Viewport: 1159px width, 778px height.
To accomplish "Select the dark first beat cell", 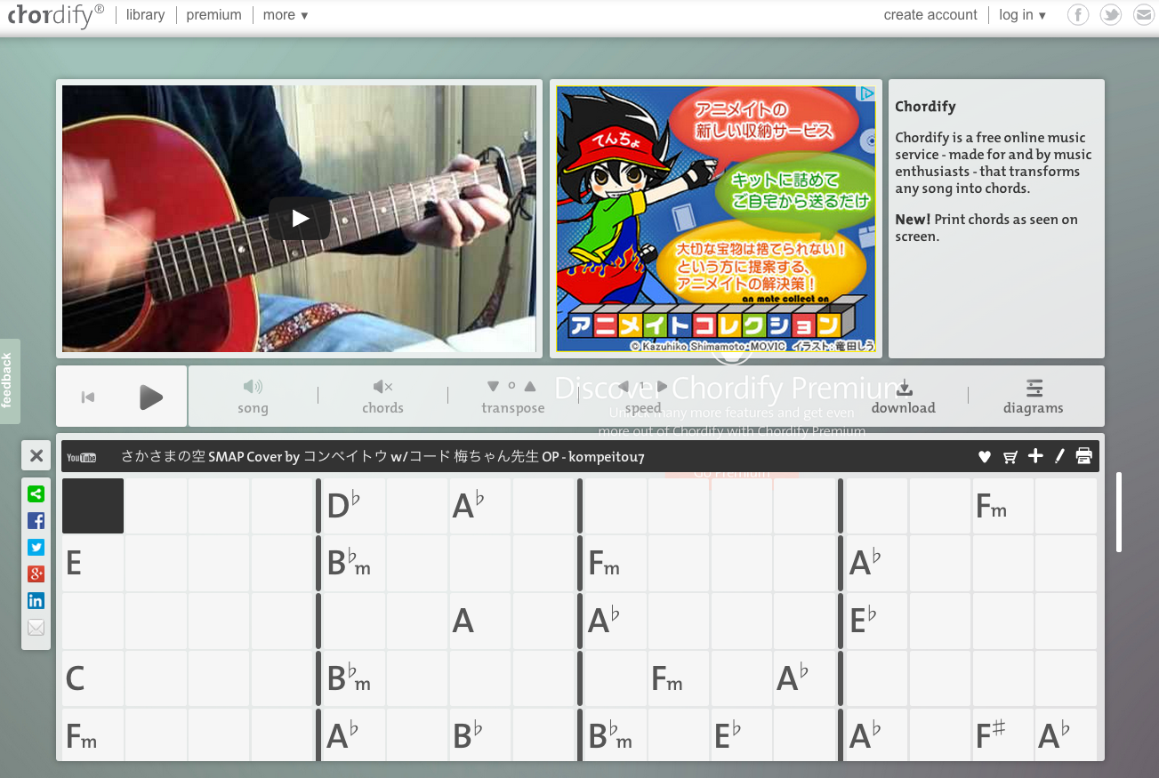I will tap(93, 506).
